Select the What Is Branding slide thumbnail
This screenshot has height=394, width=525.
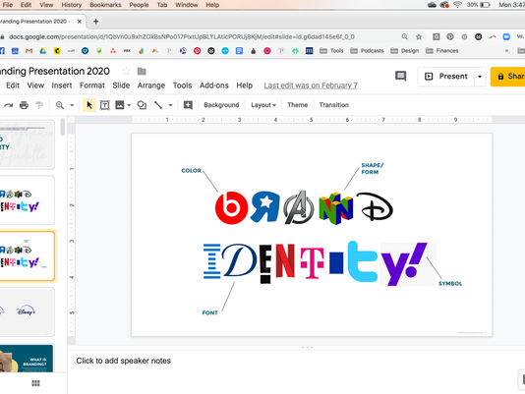point(27,358)
